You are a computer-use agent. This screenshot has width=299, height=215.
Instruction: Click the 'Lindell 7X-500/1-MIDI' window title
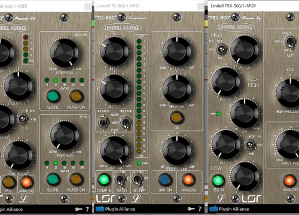click(x=118, y=6)
